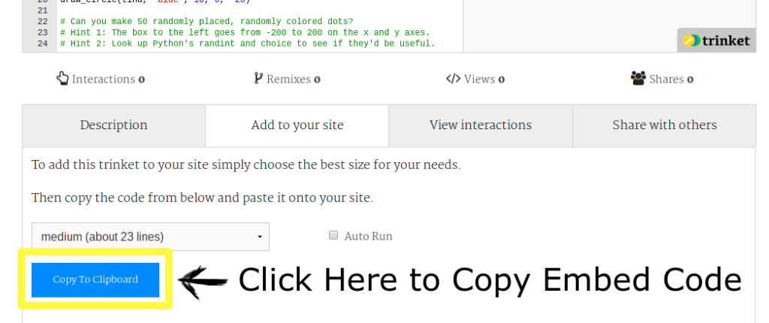Screen dimensions: 769x323
Task: Click the 'To add this trinket' instruction text
Action: [x=246, y=165]
